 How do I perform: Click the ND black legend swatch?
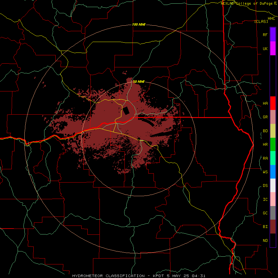point(273,240)
